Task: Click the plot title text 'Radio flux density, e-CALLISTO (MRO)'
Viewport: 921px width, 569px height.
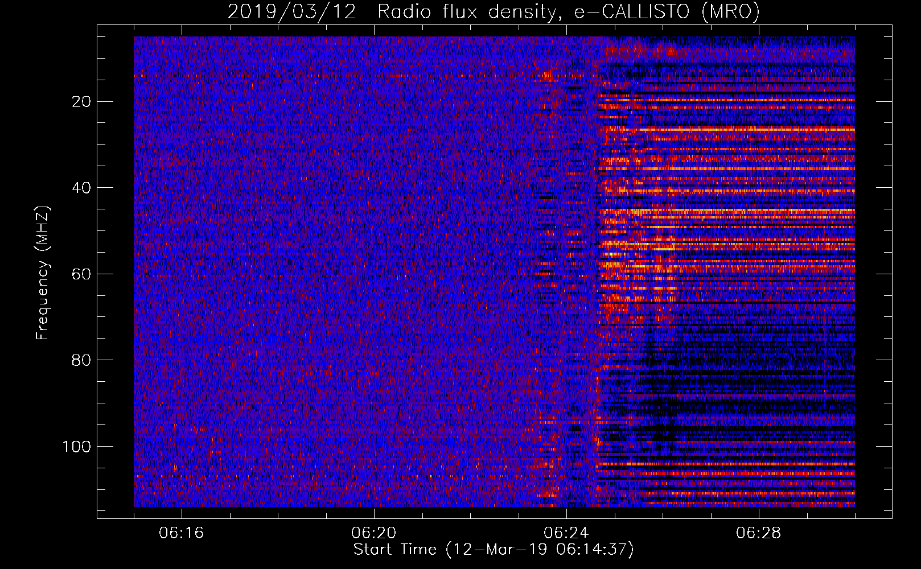Action: coord(569,12)
